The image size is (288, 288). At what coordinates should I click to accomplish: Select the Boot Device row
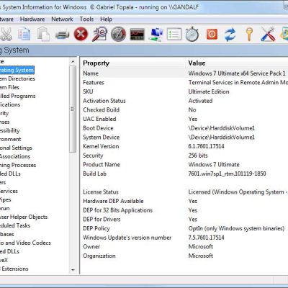tap(184, 128)
